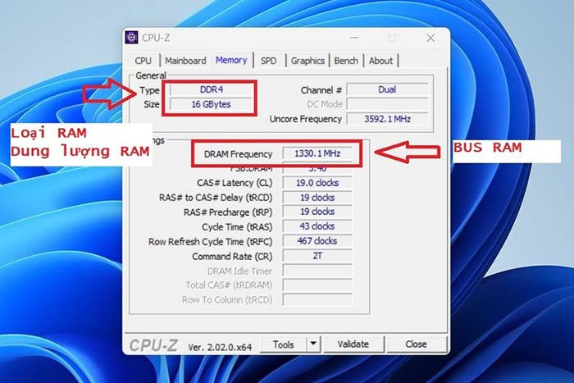Click the DRAM Frequency label
The height and width of the screenshot is (383, 574).
[x=238, y=154]
